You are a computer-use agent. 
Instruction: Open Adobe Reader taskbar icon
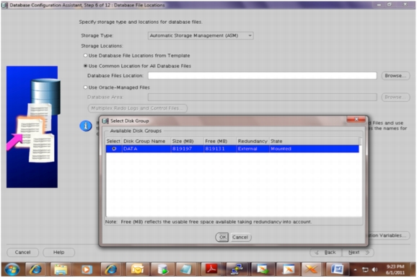[x=211, y=269]
